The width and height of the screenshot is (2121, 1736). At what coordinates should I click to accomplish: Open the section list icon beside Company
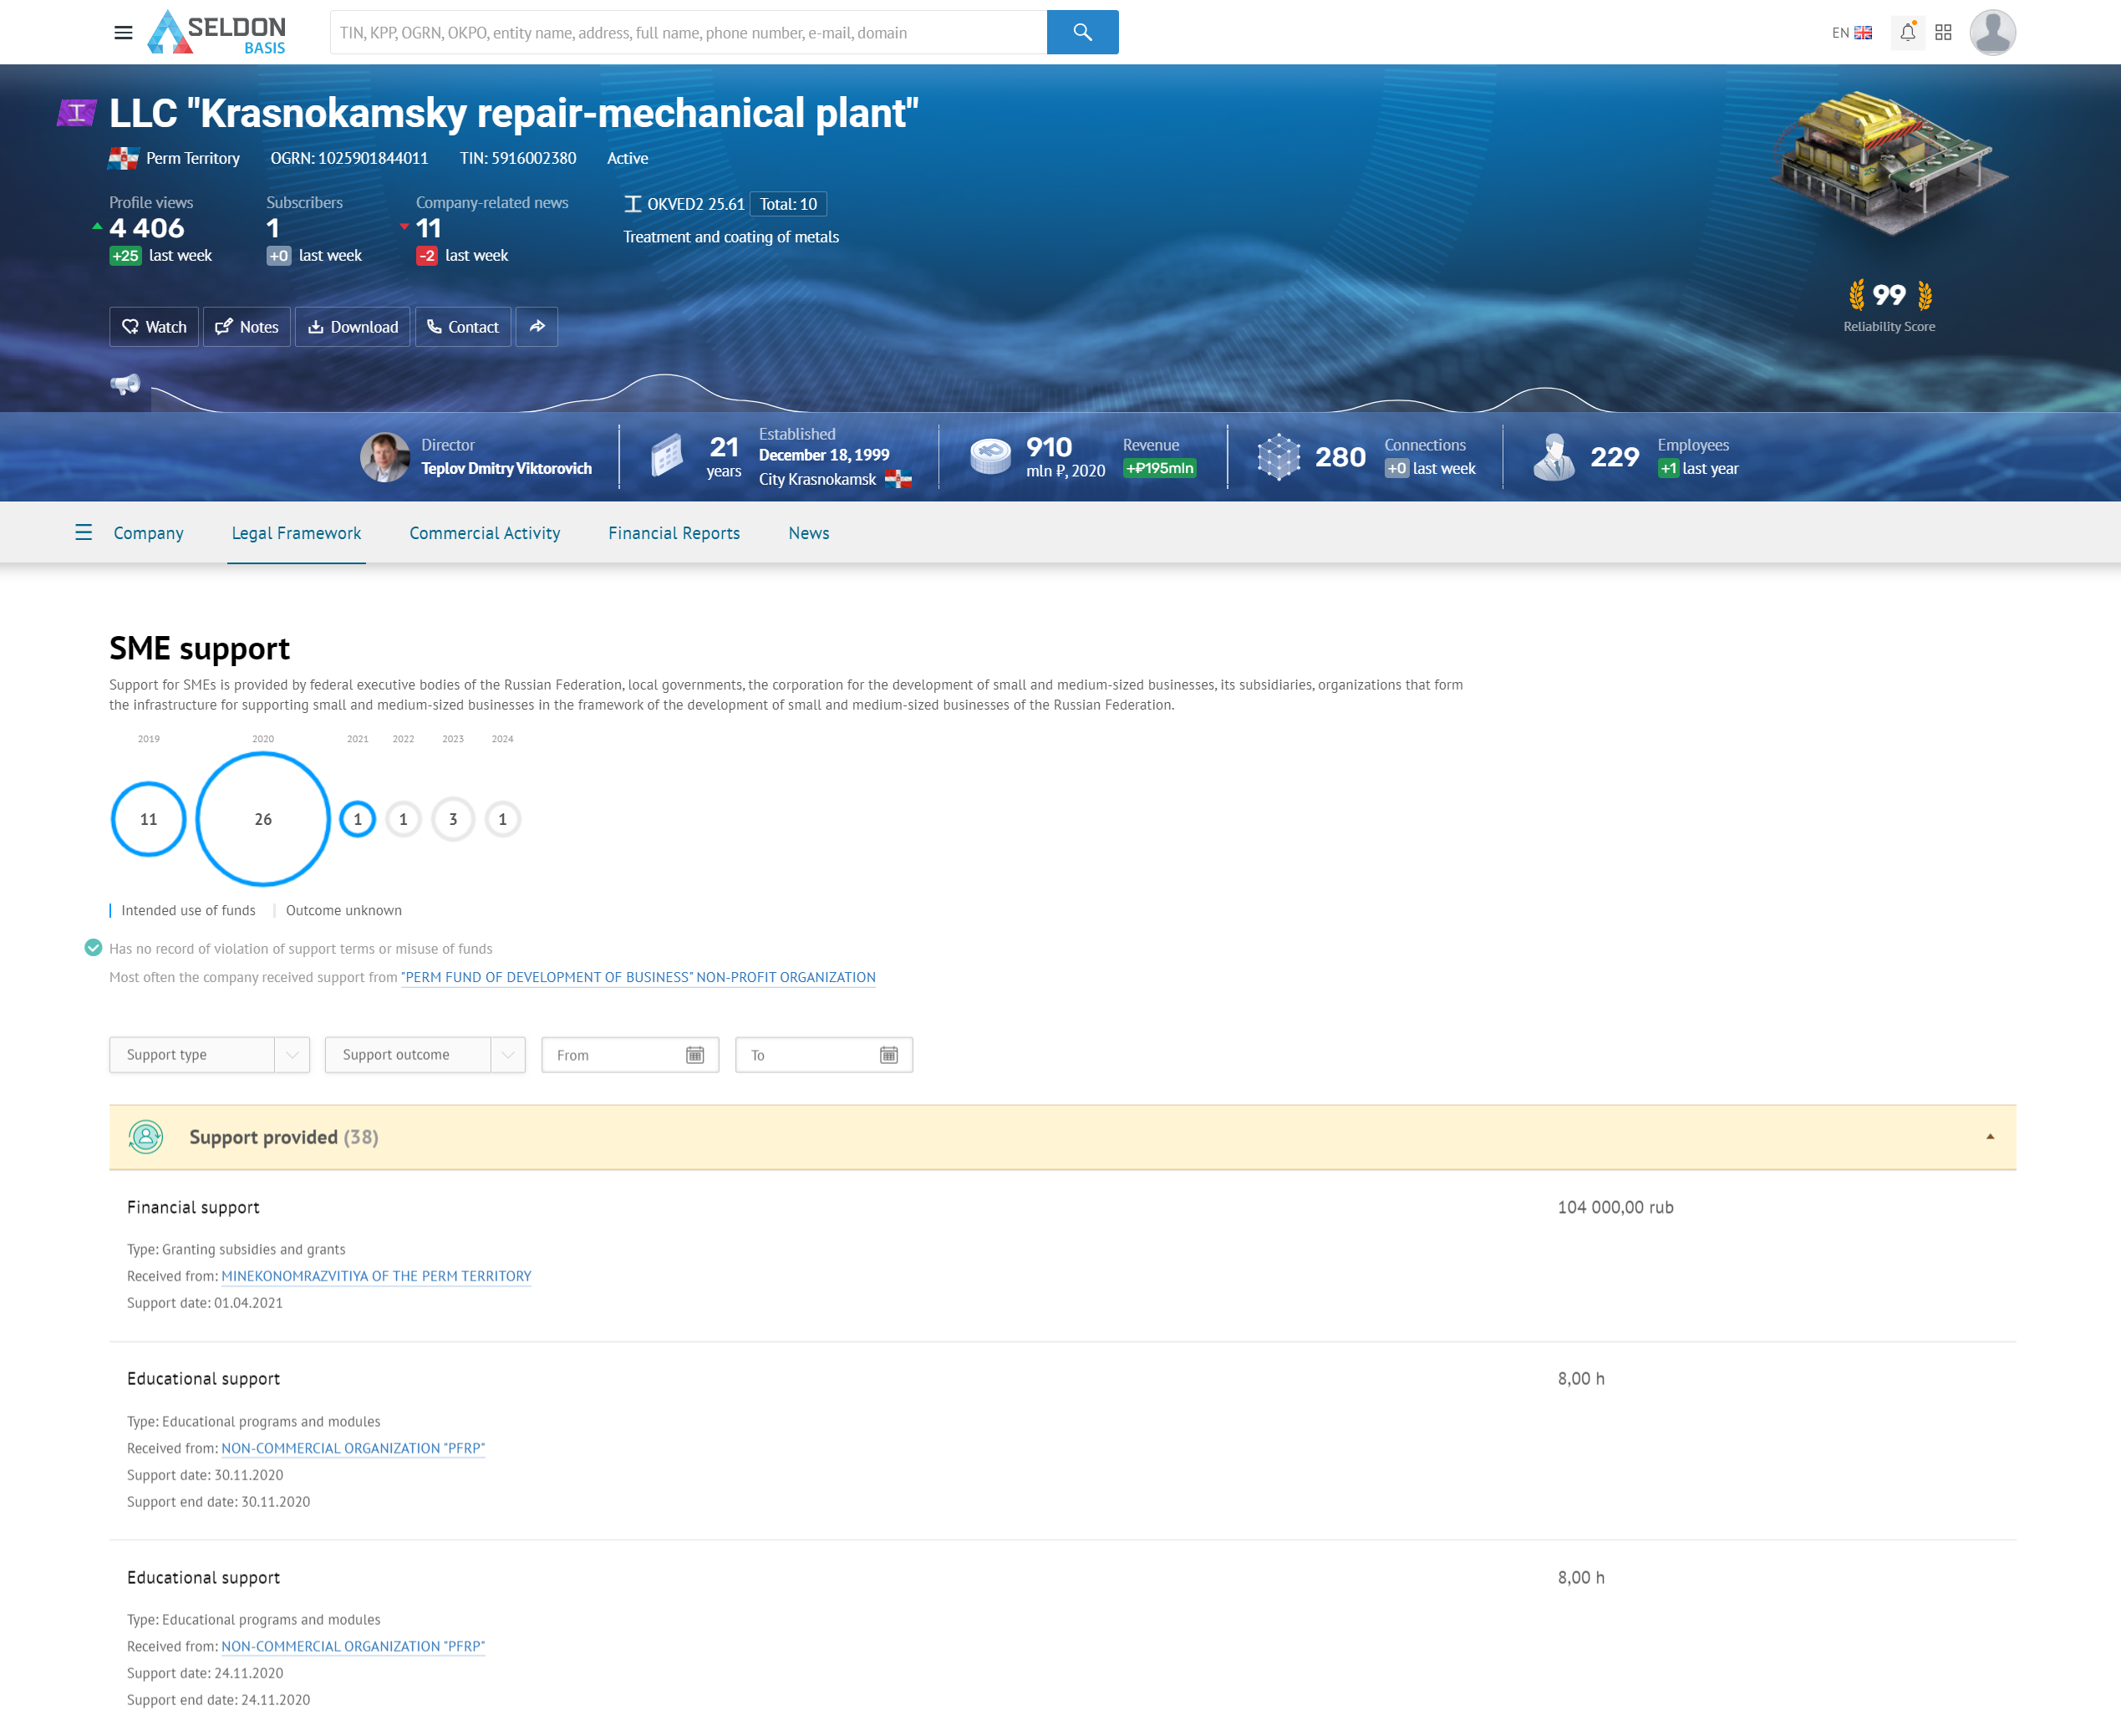(84, 533)
